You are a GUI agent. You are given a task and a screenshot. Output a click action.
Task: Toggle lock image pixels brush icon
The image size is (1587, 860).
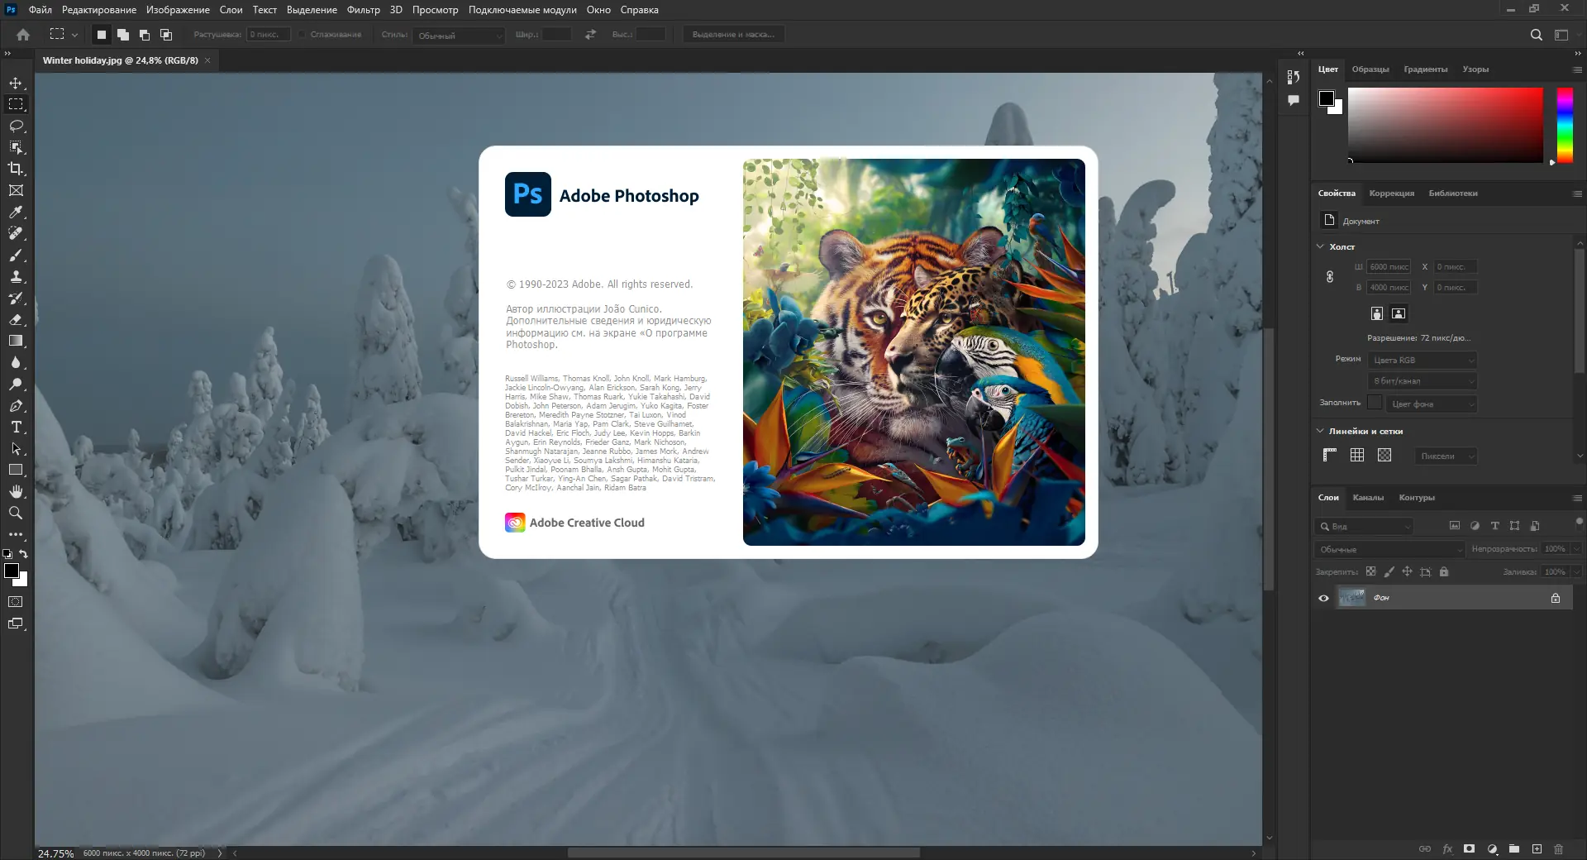[x=1389, y=571]
